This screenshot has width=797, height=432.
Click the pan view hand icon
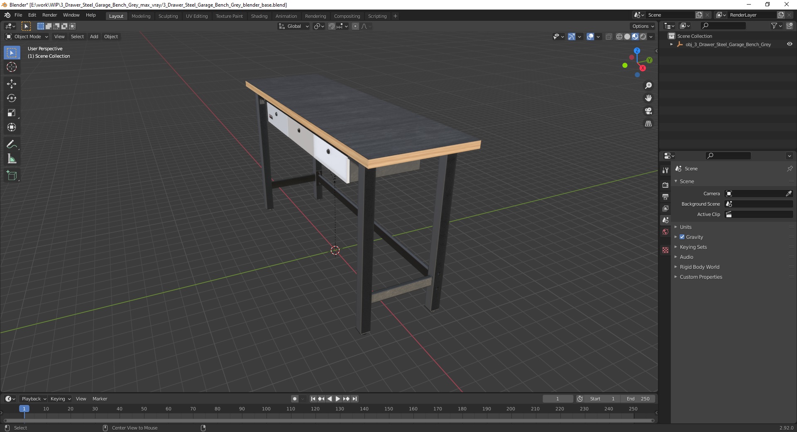coord(648,98)
